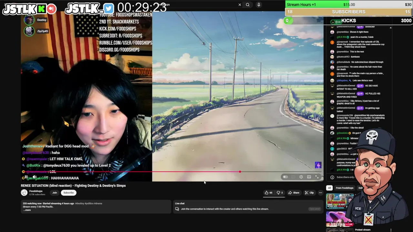Screen dimensions: 413x232
Task: Click '8.75K subscribers' text
Action: click(x=37, y=195)
